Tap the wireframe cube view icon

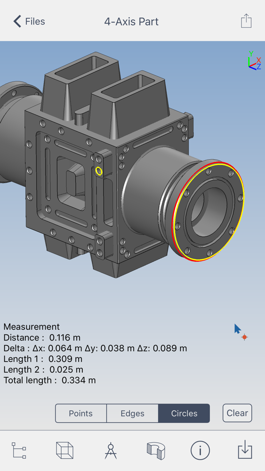(x=64, y=450)
